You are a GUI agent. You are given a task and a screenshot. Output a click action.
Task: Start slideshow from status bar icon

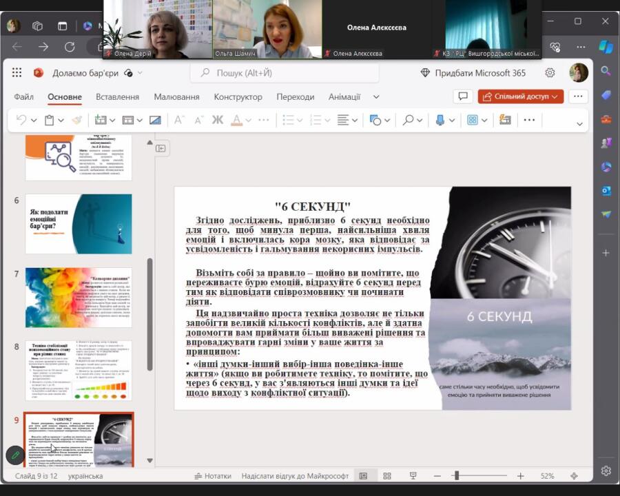413,476
